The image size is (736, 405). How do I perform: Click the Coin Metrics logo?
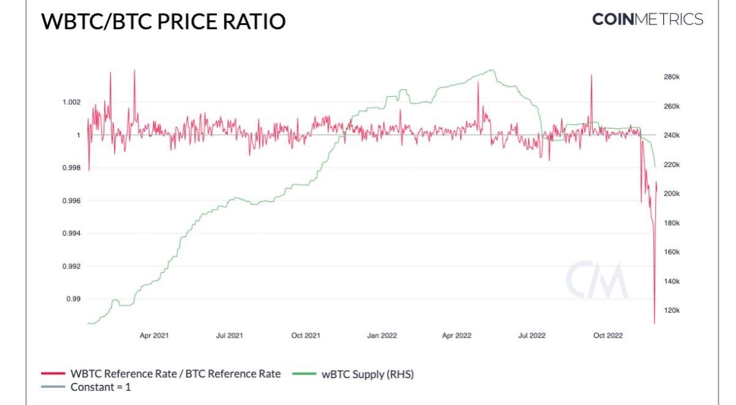[x=648, y=20]
